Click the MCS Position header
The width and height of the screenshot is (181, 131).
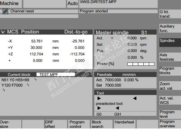click(x=23, y=32)
